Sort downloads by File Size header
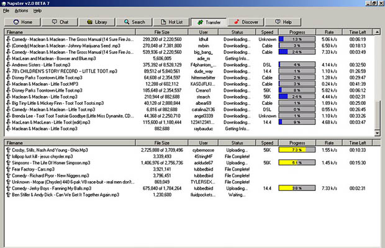385x248 pixels. pos(162,32)
